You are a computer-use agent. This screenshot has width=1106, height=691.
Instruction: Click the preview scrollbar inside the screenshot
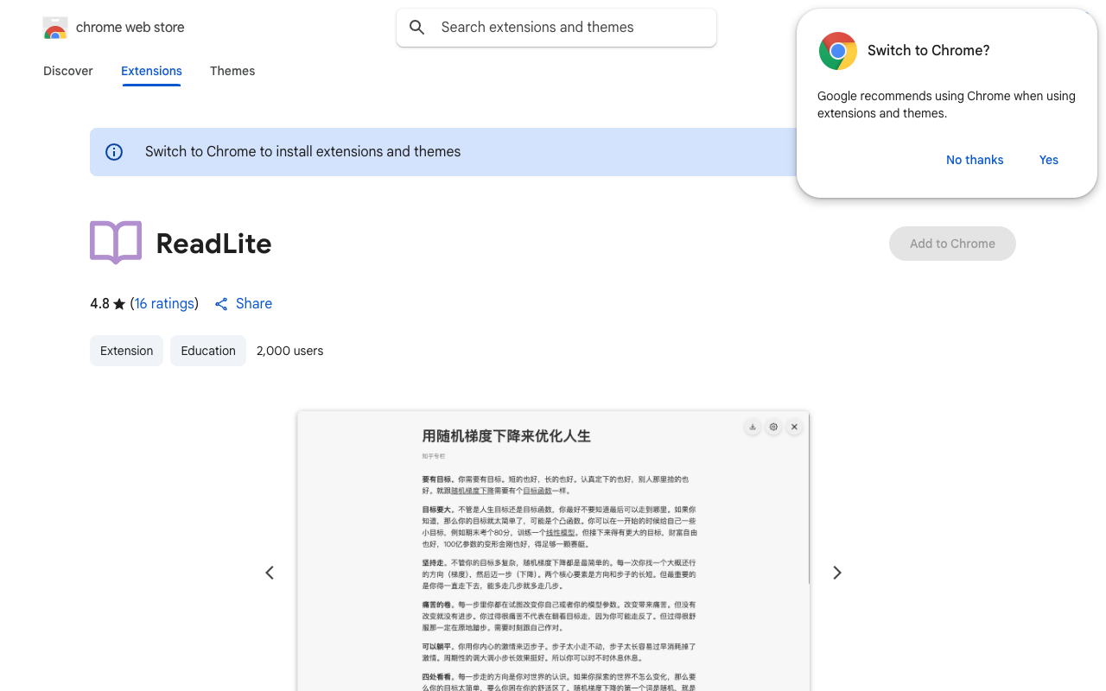pyautogui.click(x=808, y=498)
